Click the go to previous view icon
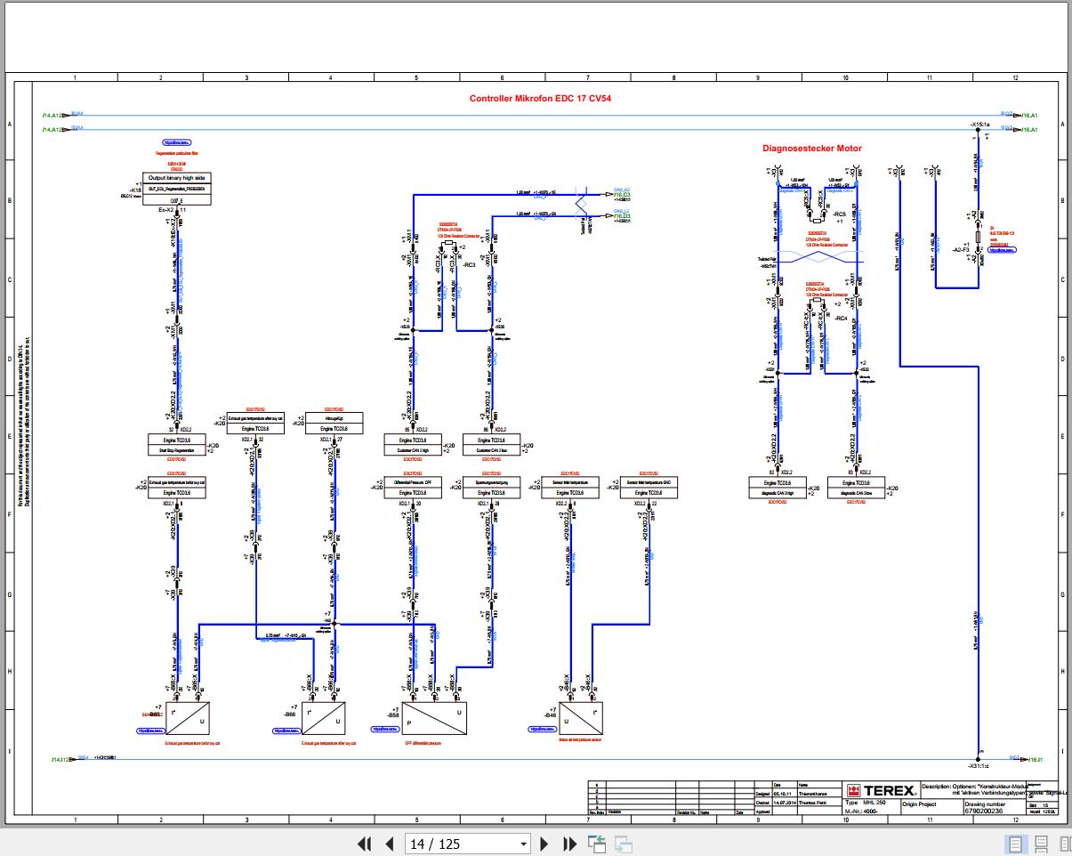Image resolution: width=1072 pixels, height=856 pixels. pyautogui.click(x=596, y=844)
